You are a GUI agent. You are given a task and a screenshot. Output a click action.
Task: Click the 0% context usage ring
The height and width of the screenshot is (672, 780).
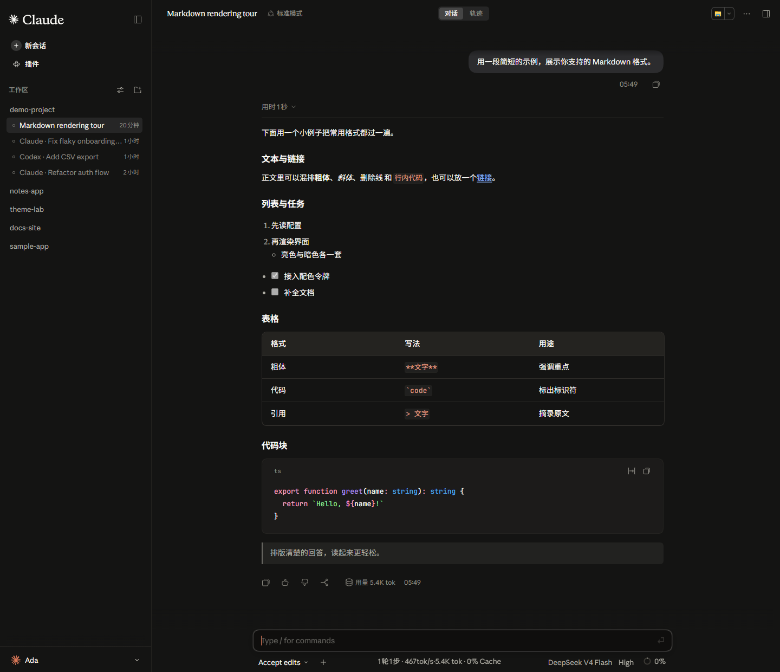point(647,661)
